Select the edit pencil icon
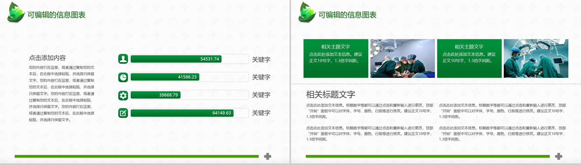This screenshot has width=581, height=165. point(123,113)
